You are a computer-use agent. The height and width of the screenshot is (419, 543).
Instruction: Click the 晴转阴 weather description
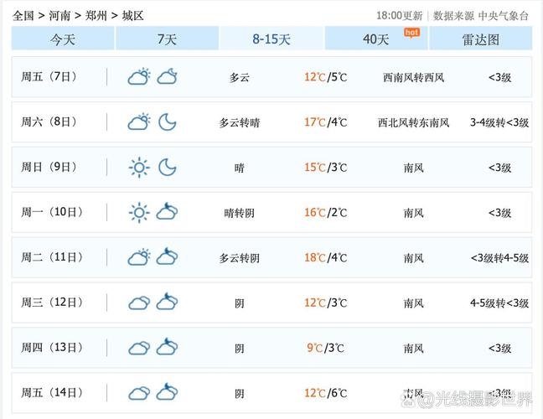click(240, 213)
